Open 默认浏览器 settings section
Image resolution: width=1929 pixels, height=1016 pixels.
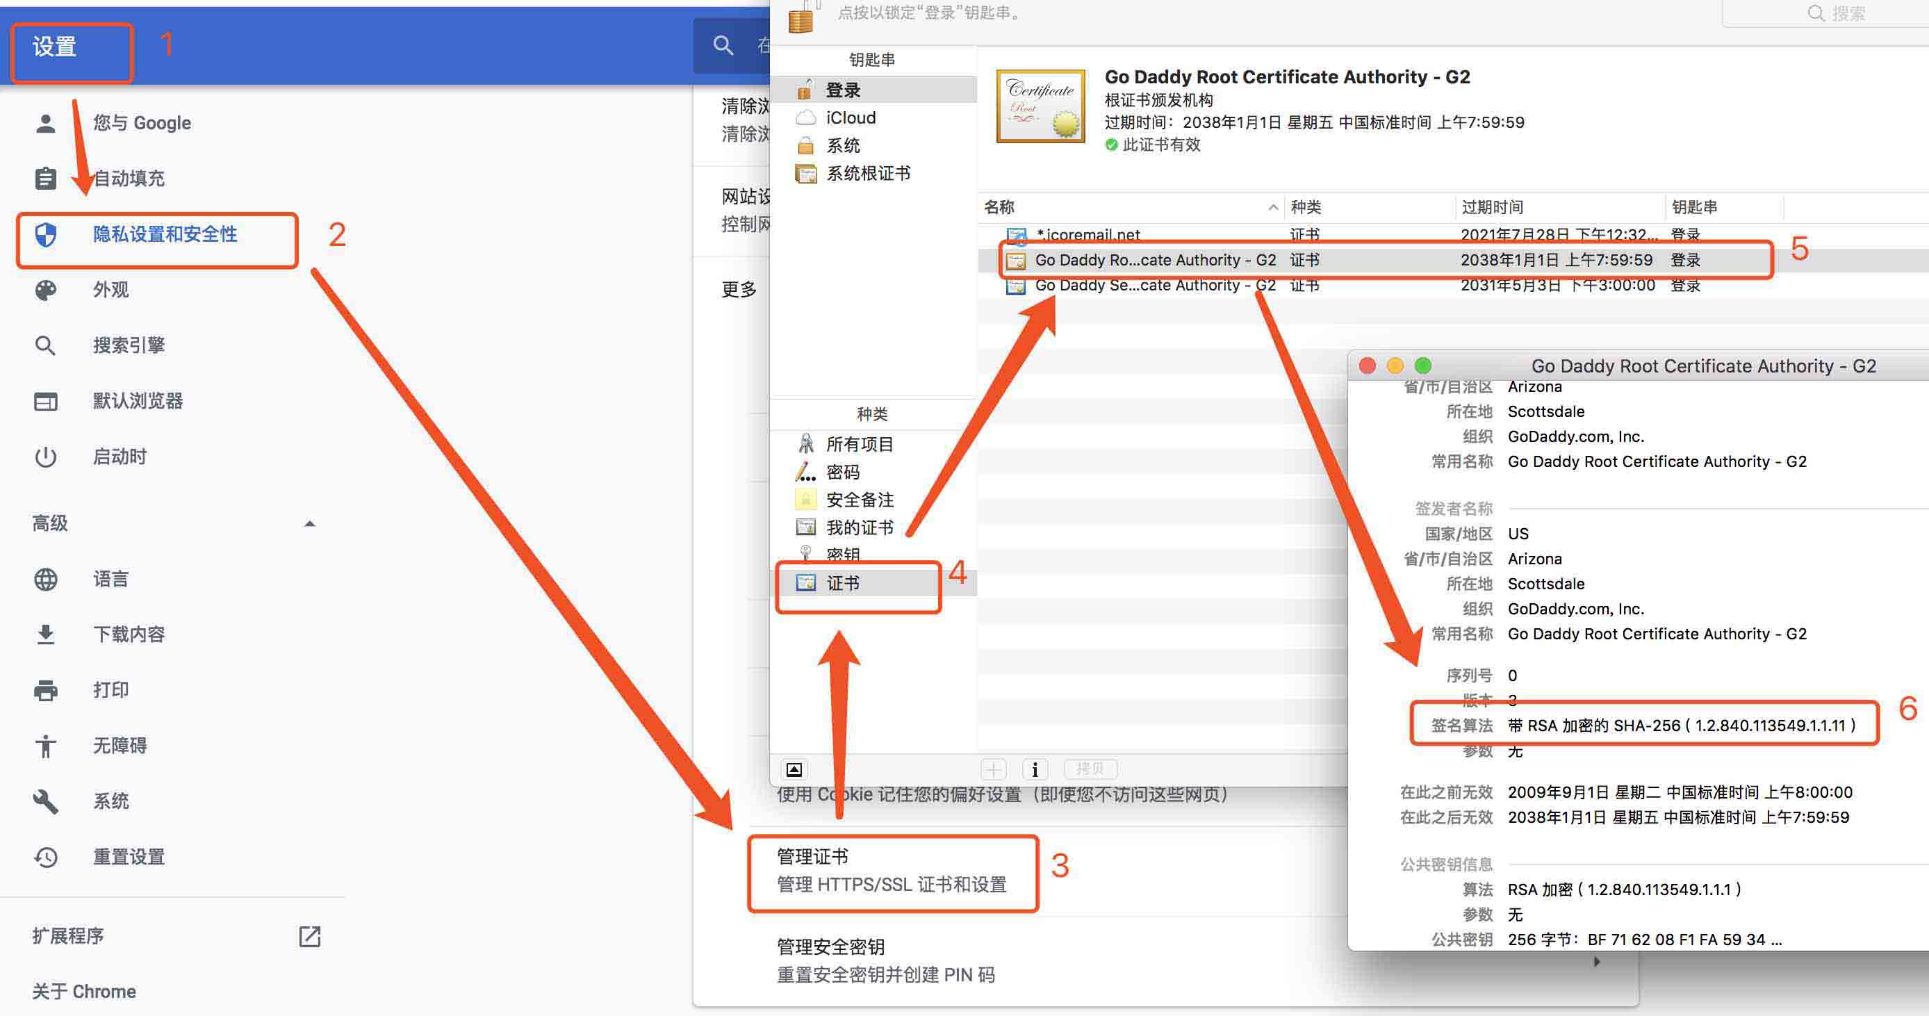click(x=138, y=401)
